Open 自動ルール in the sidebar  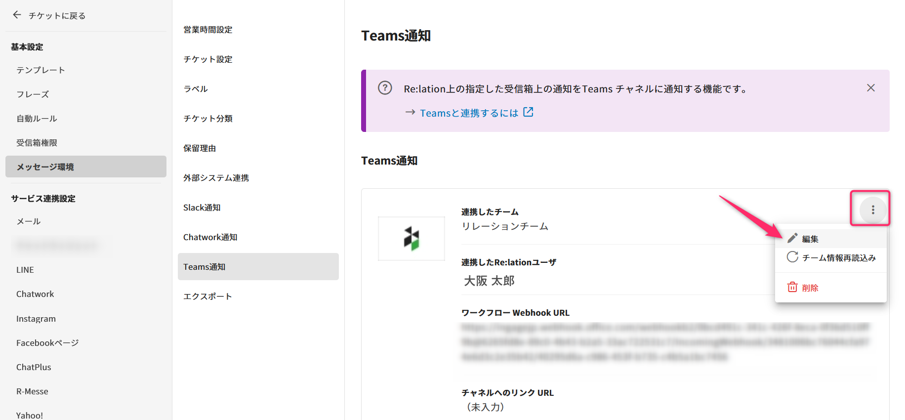coord(37,119)
